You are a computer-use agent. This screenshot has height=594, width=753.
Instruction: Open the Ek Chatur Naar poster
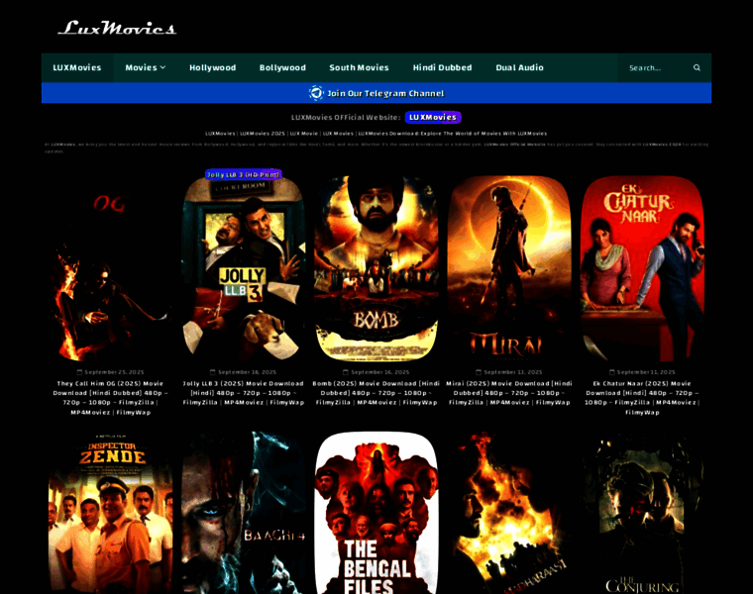(642, 268)
